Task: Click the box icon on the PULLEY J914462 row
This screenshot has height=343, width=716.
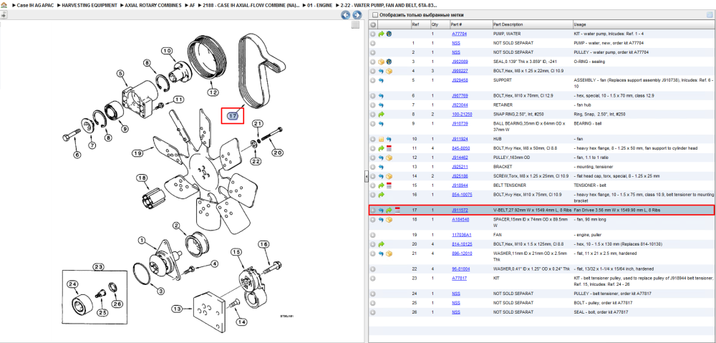Action: (389, 158)
